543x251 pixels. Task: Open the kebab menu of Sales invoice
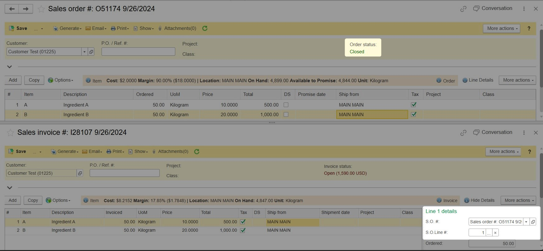[524, 133]
